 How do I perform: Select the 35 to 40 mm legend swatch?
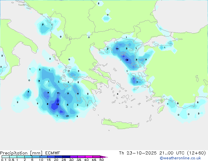click(x=81, y=157)
